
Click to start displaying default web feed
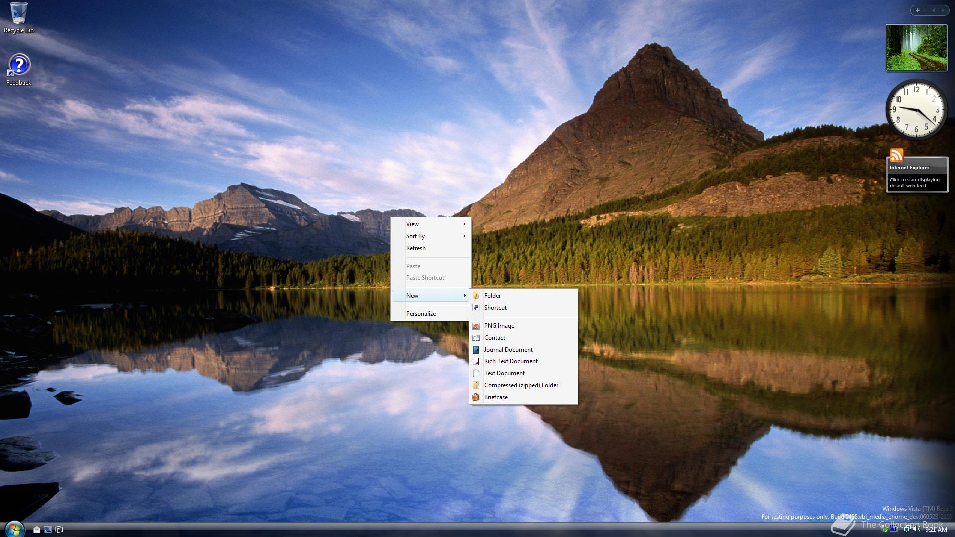click(x=914, y=183)
